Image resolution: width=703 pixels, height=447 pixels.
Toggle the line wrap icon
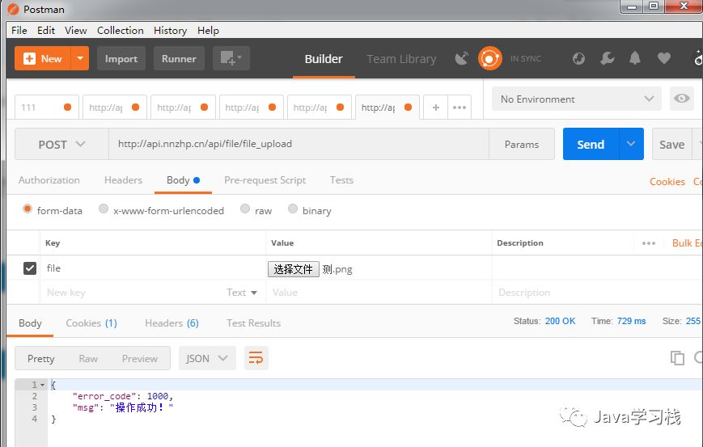[256, 358]
